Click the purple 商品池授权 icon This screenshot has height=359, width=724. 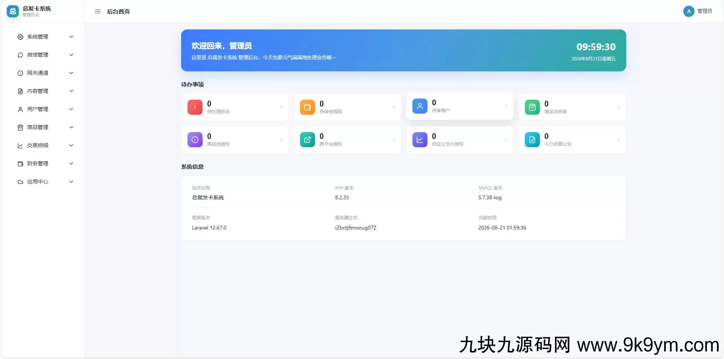(195, 140)
